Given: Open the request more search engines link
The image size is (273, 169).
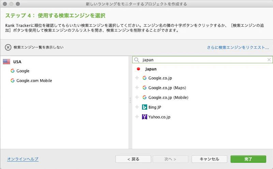Looking at the screenshot, I should coord(238,47).
